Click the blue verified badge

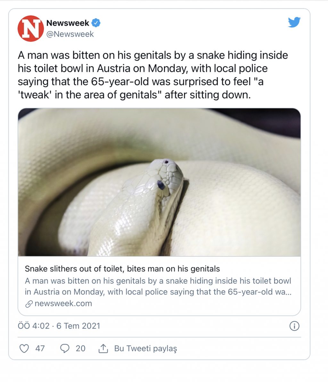[96, 23]
